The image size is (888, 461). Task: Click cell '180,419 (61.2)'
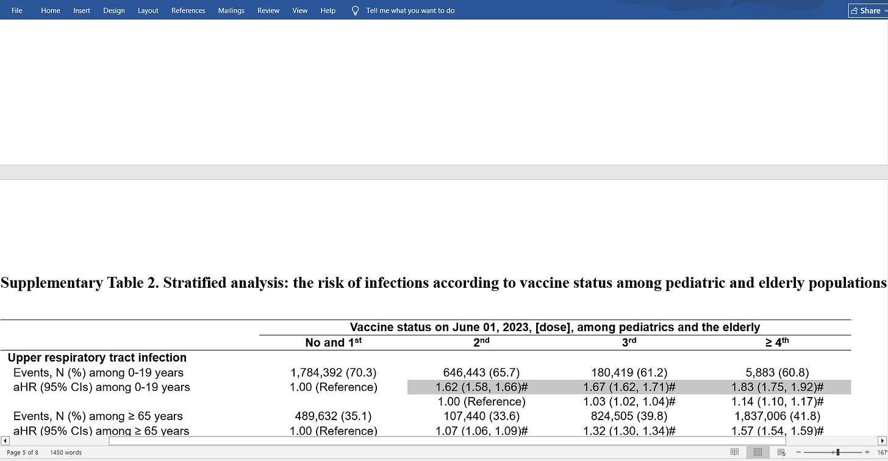click(x=629, y=373)
